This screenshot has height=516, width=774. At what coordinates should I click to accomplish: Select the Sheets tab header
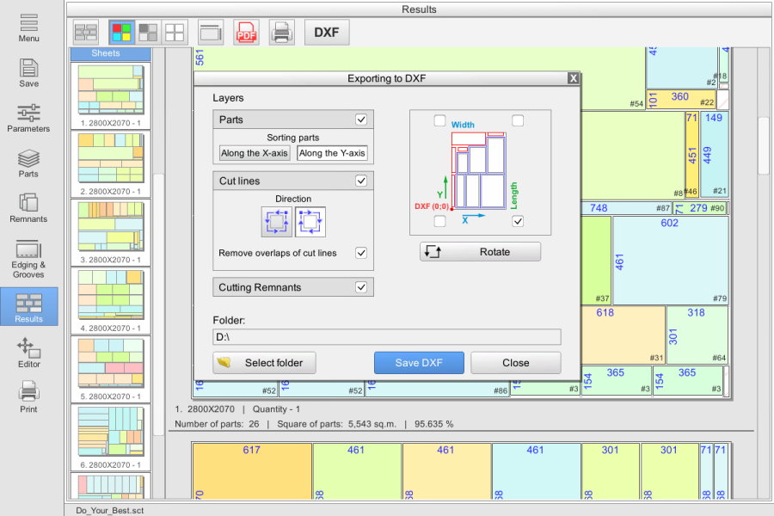point(111,53)
